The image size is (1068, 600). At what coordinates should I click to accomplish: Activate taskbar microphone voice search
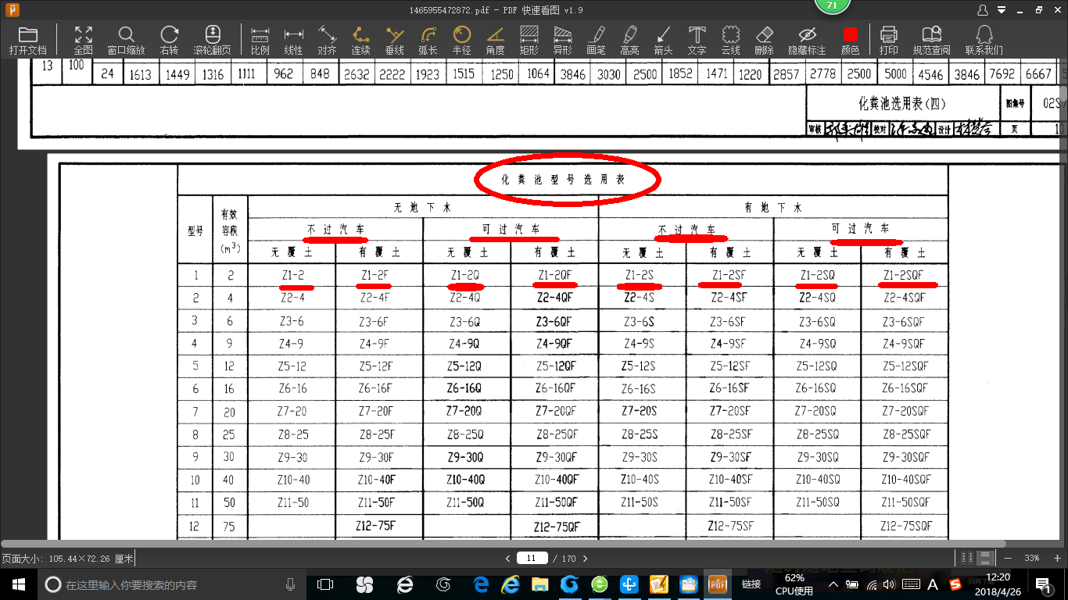coord(290,584)
